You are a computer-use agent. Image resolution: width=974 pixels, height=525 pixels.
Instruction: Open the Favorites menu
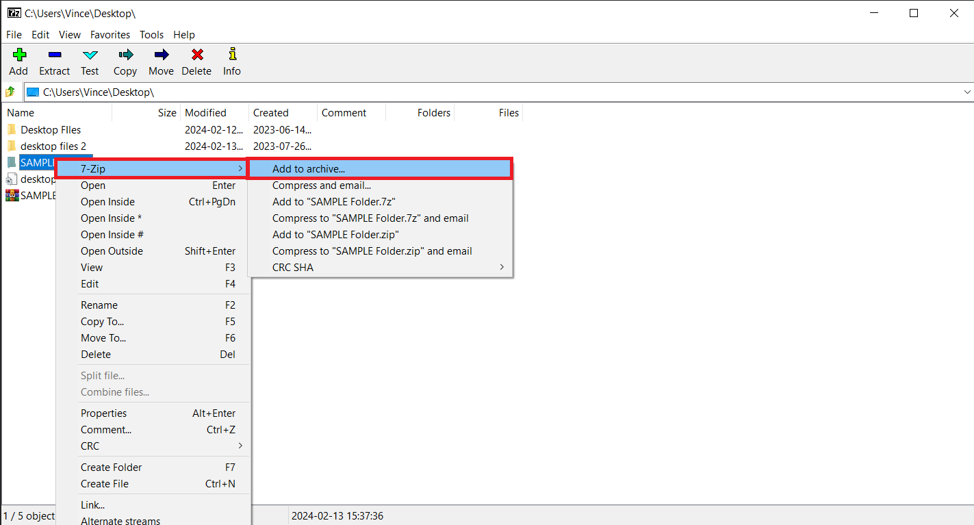[x=110, y=34]
